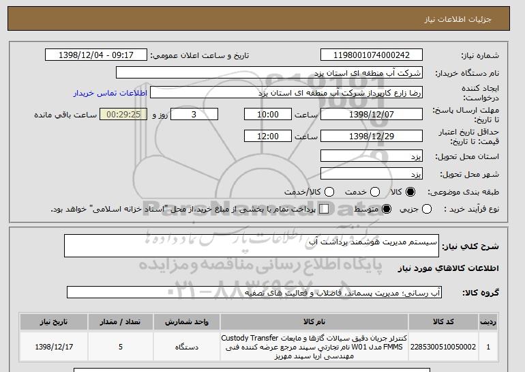
Task: Click the اطلاعات کالاهای مورد نیاز heading
Action: (x=449, y=268)
